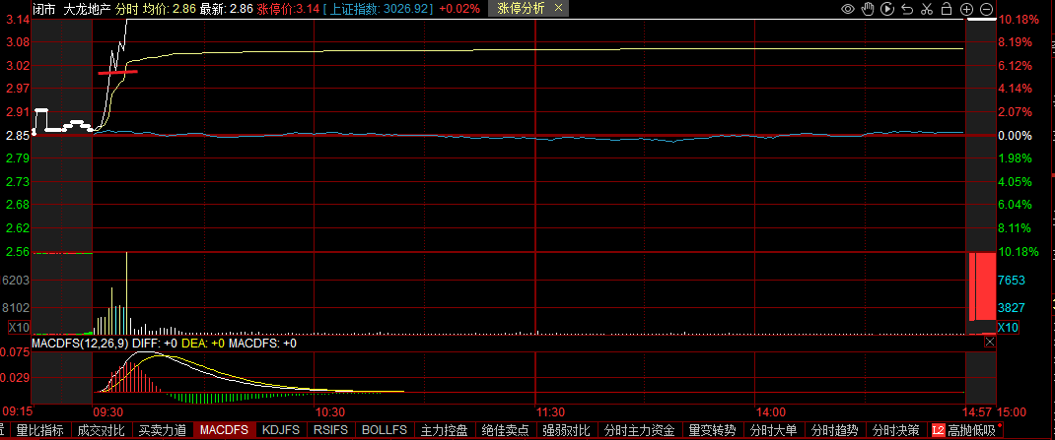Screen dimensions: 1055x440
Task: Switch to 主力控盘 tab
Action: tap(444, 430)
